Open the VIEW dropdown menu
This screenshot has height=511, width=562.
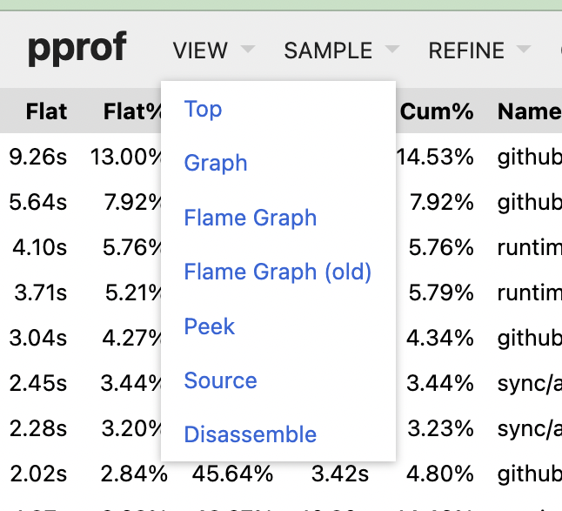[x=214, y=50]
